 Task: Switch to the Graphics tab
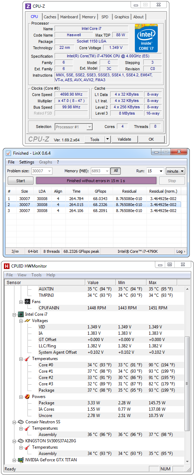122,17
